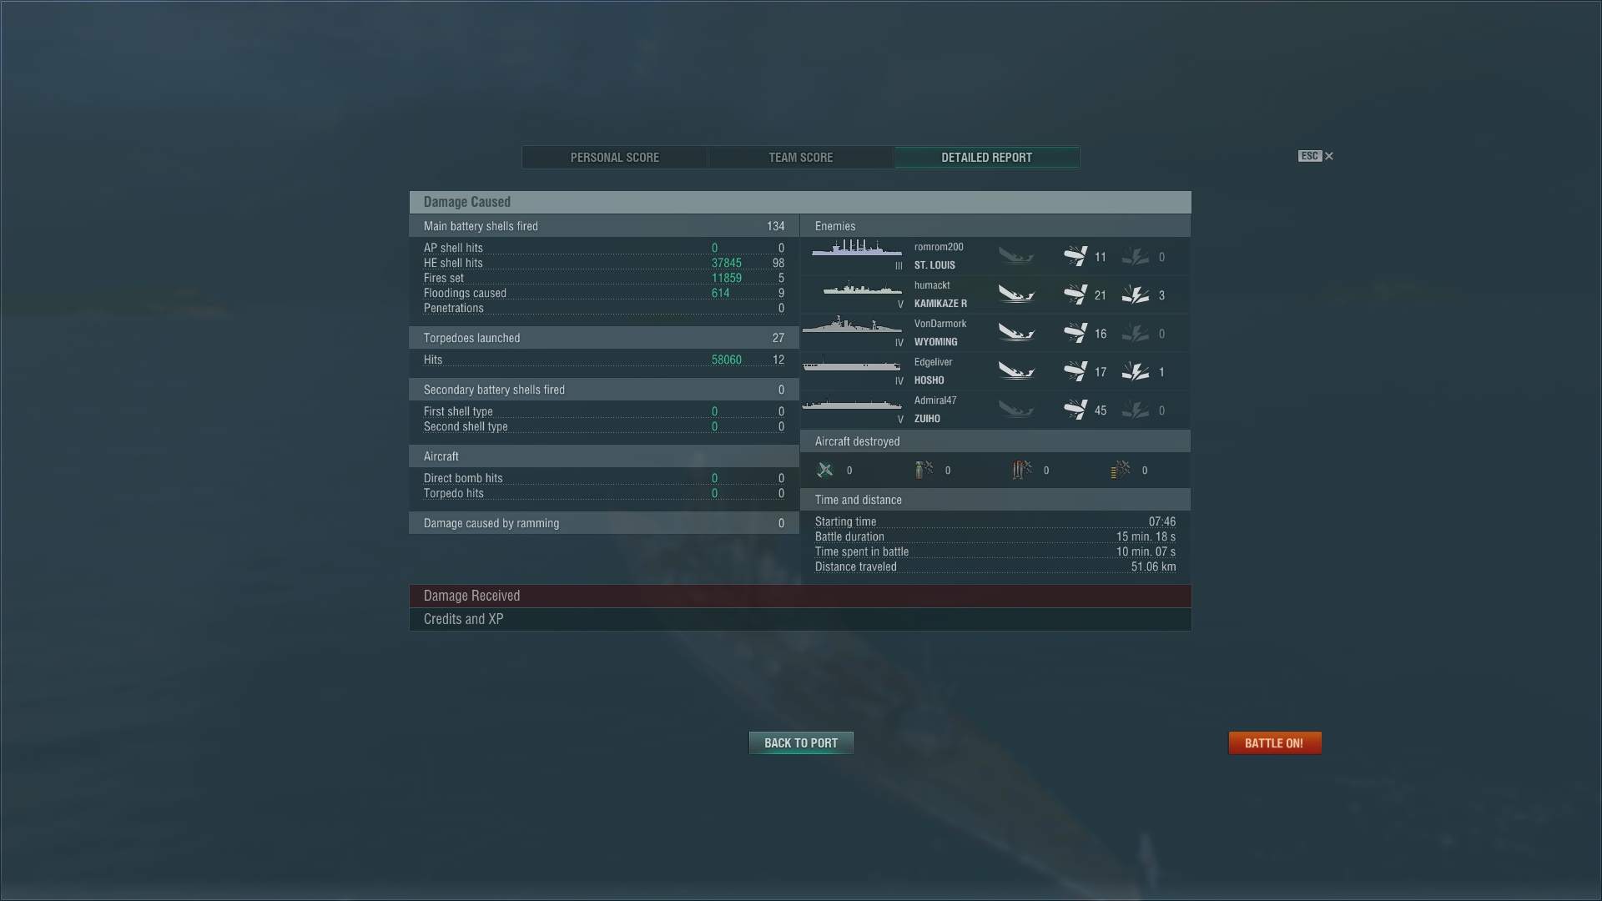
Task: Click the fighters destroyed icon under Aircraft destroyed
Action: click(825, 471)
